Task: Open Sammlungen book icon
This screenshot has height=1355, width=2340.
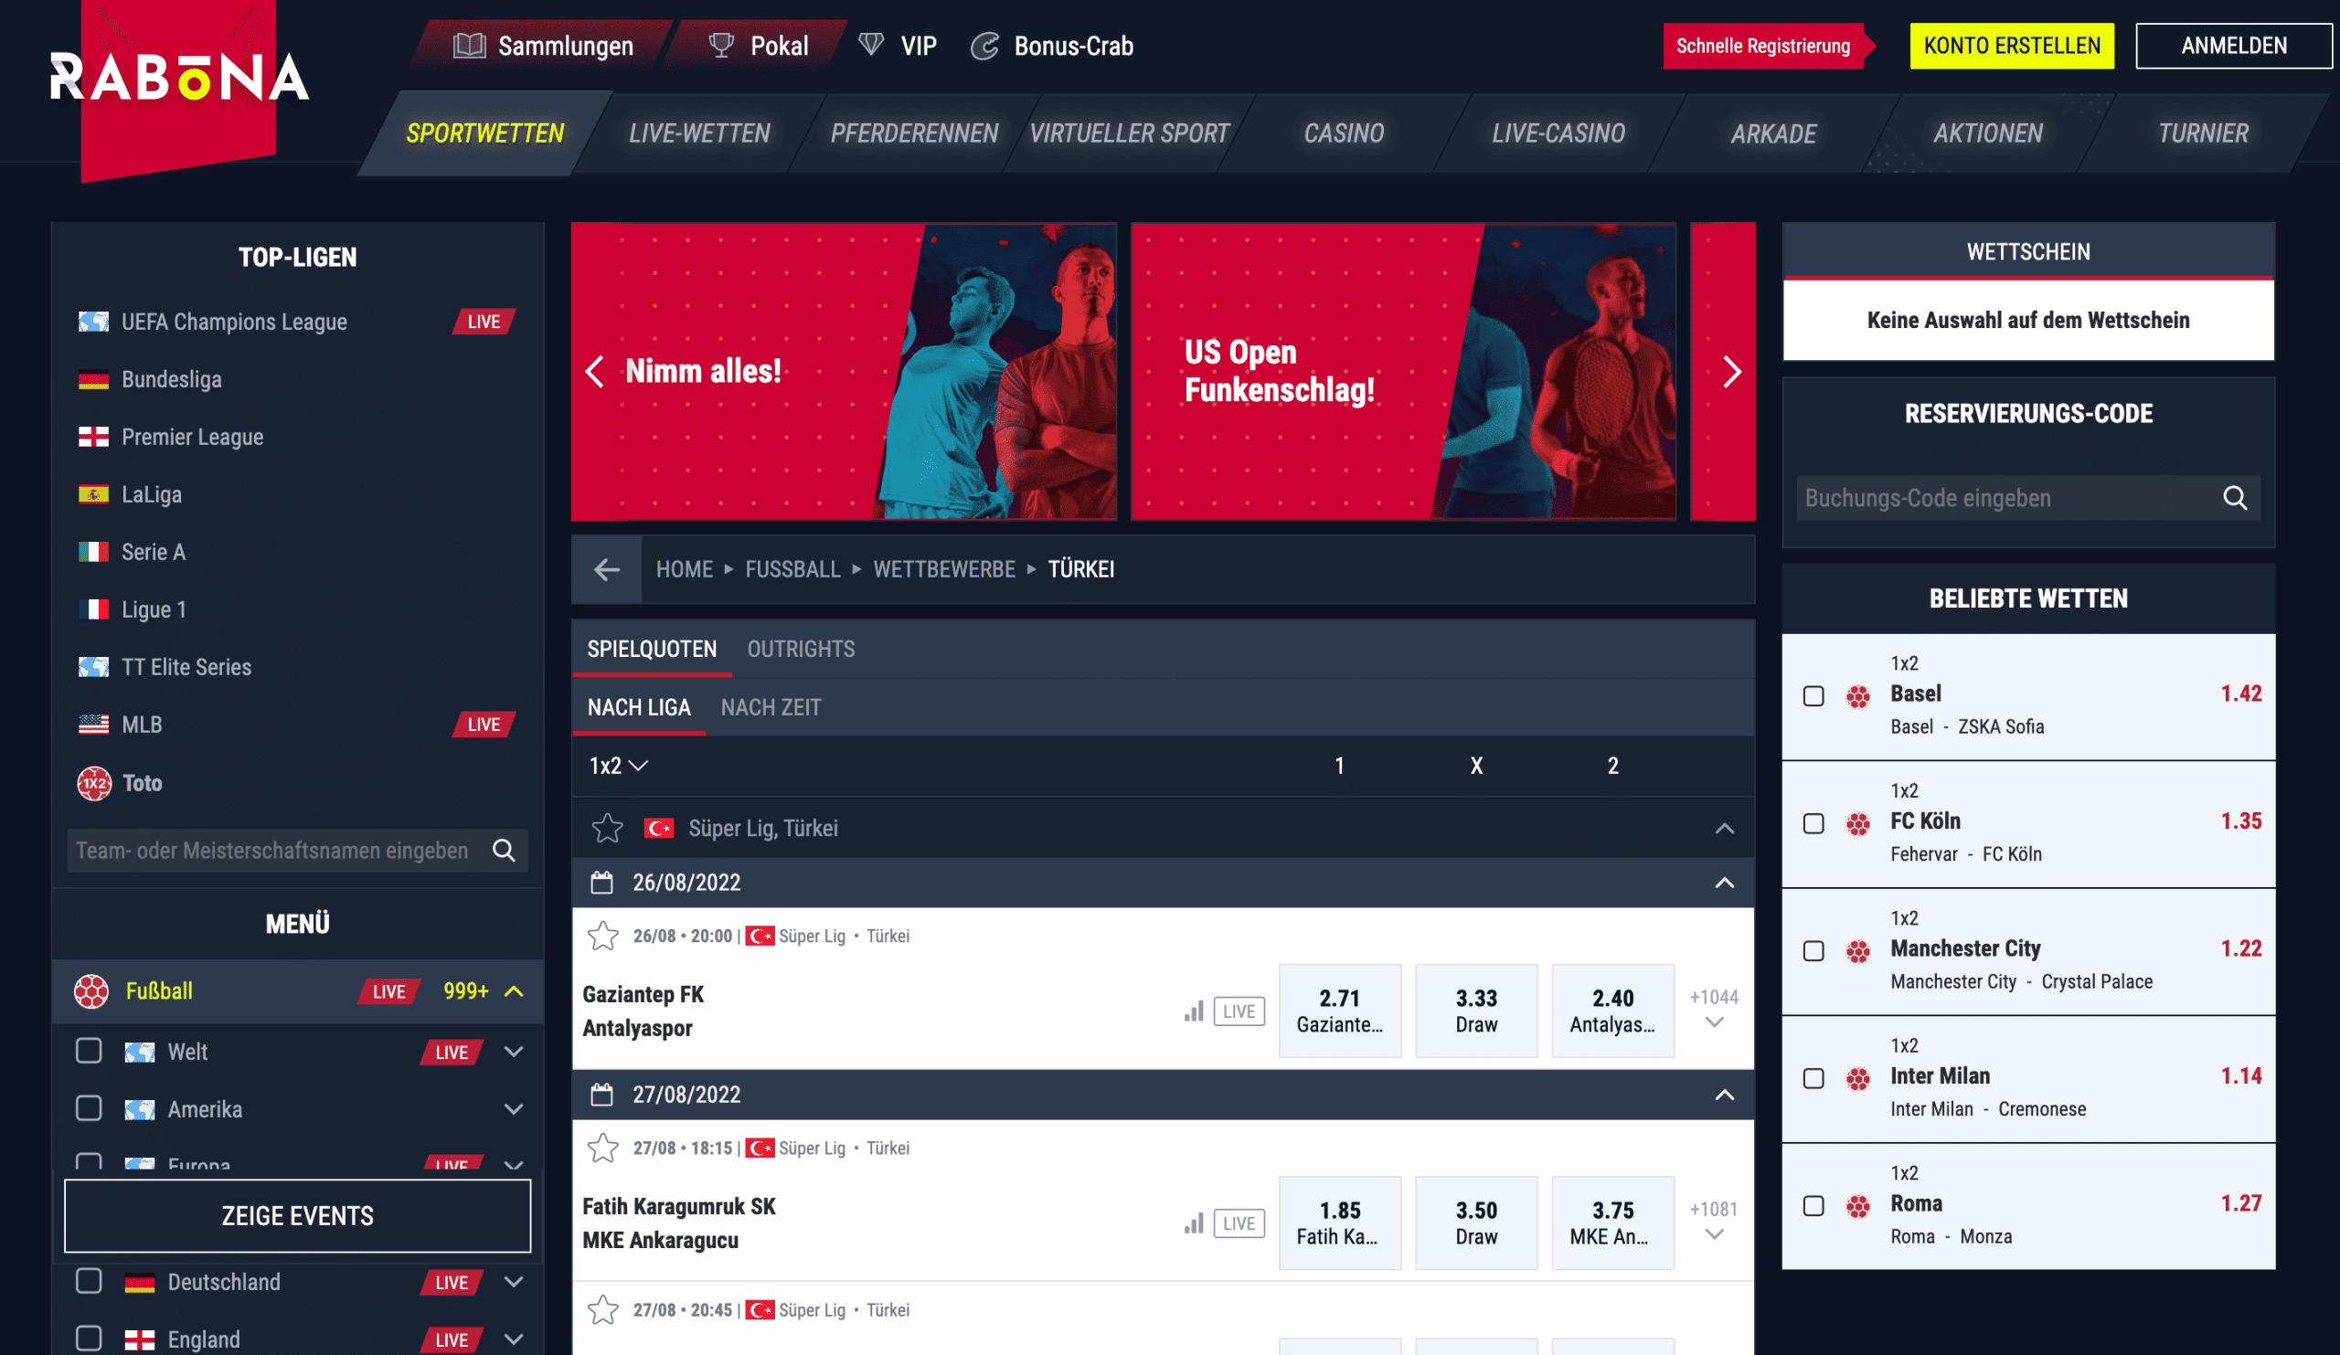Action: (469, 46)
